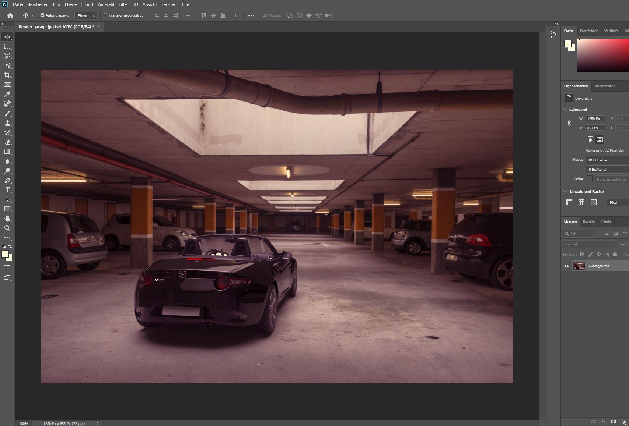Viewport: 629px width, 426px height.
Task: Select the Eyedropper tool
Action: (7, 94)
